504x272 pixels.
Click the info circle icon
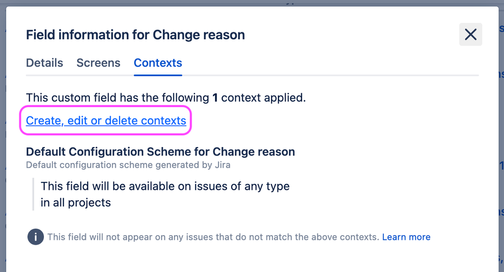[35, 237]
